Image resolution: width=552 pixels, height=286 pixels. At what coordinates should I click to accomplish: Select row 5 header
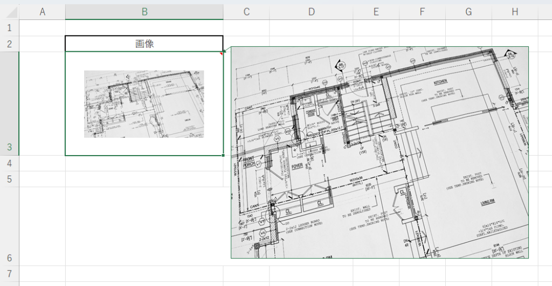tap(9, 179)
